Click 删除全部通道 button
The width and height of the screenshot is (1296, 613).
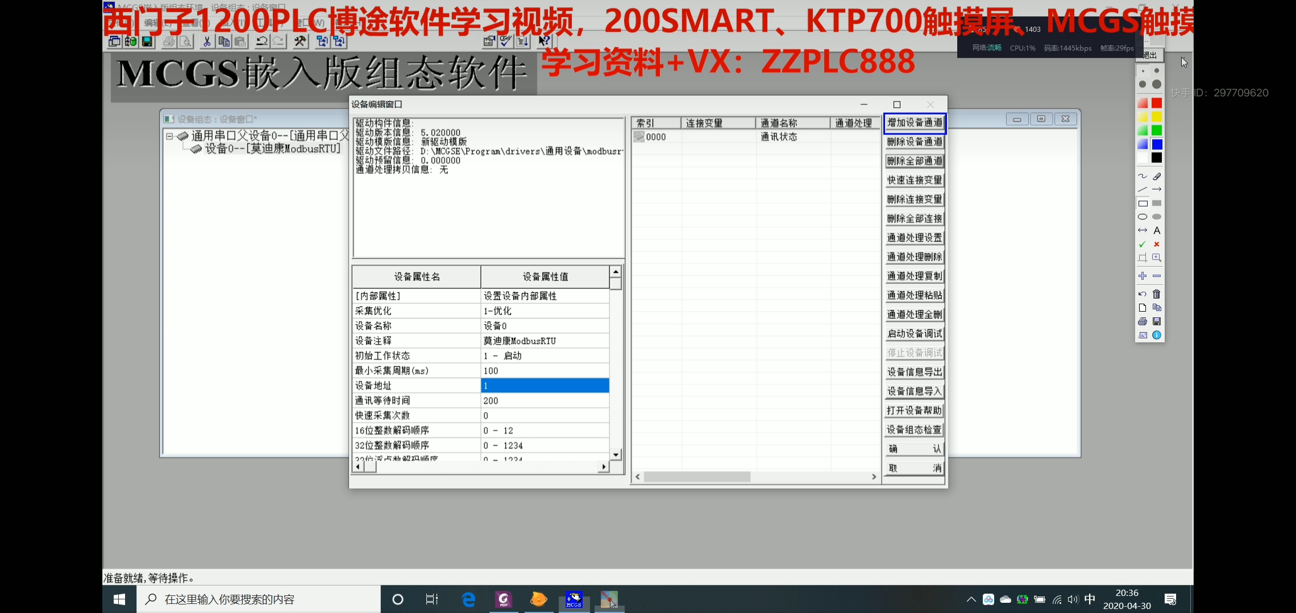click(915, 161)
